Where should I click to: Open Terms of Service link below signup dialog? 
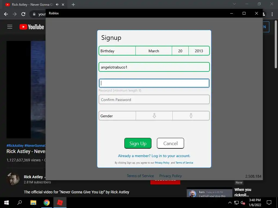pos(140,176)
